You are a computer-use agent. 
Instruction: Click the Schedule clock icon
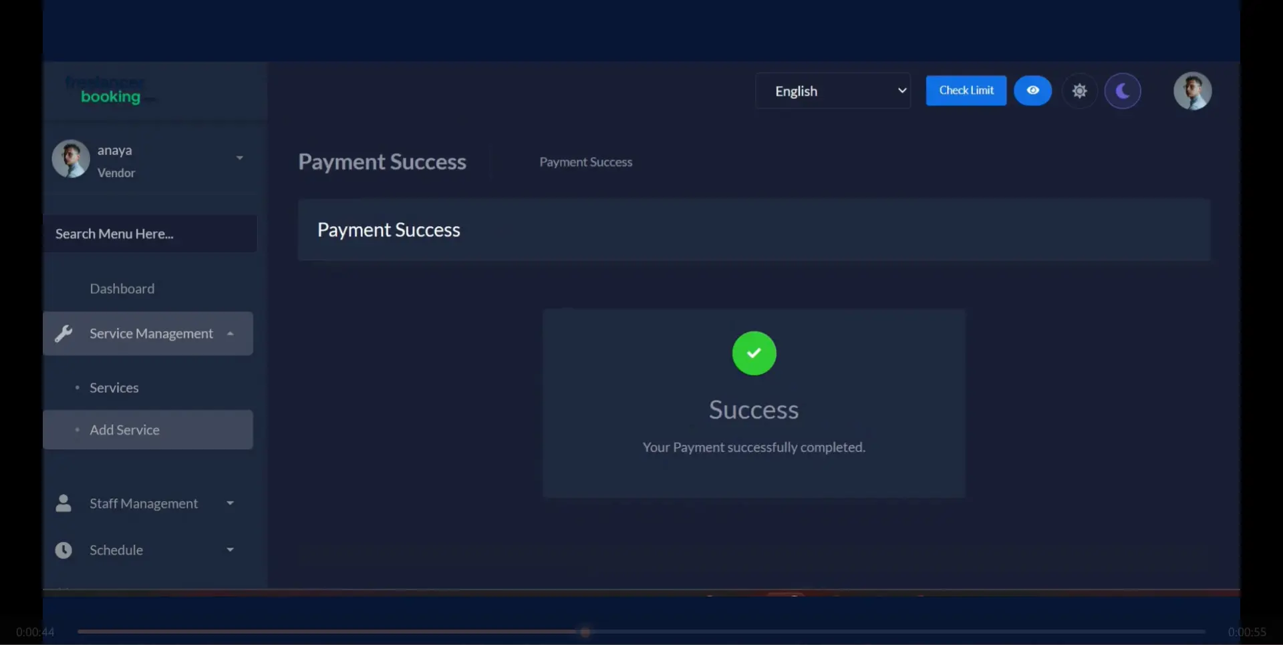tap(63, 550)
